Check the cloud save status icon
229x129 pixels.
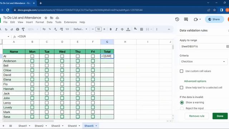[x=57, y=18]
